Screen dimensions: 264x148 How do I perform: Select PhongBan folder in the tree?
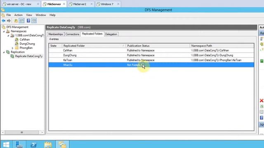(26, 48)
